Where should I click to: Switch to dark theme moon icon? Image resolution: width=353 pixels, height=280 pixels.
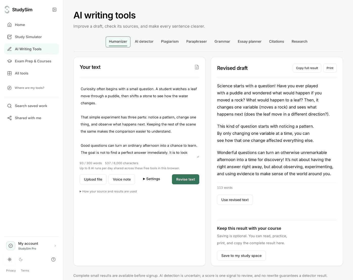[x=21, y=259]
